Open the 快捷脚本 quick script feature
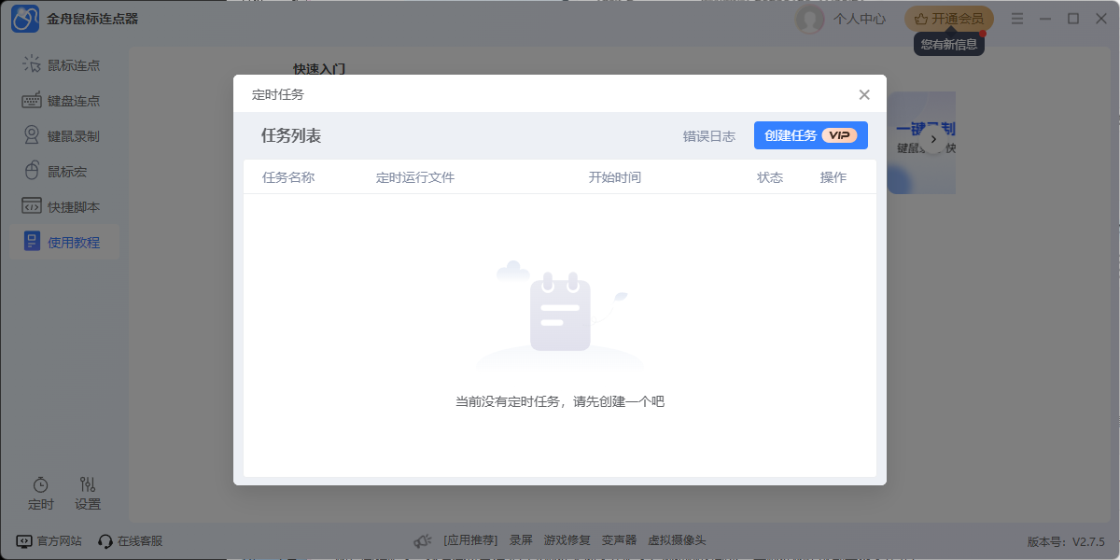This screenshot has width=1120, height=560. (x=65, y=205)
